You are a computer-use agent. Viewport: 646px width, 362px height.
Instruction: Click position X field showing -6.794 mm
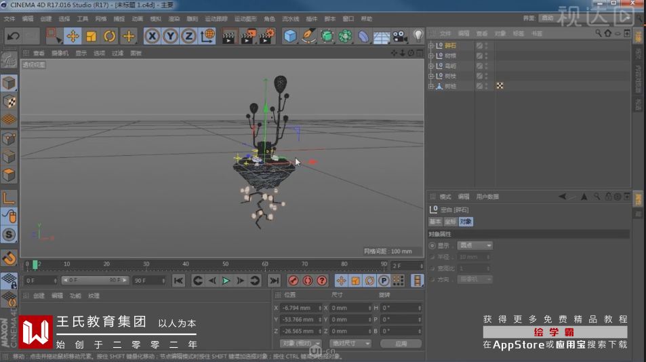[300, 308]
